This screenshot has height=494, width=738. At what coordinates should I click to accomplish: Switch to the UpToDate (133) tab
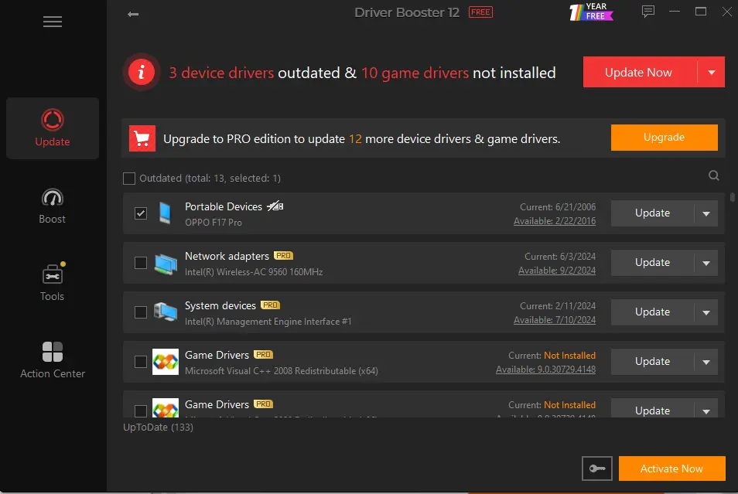pyautogui.click(x=159, y=427)
